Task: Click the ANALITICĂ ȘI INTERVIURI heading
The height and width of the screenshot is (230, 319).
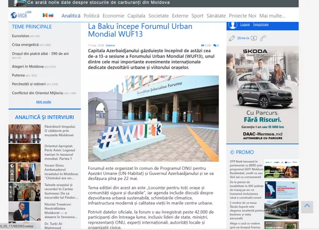Action: coord(44,117)
